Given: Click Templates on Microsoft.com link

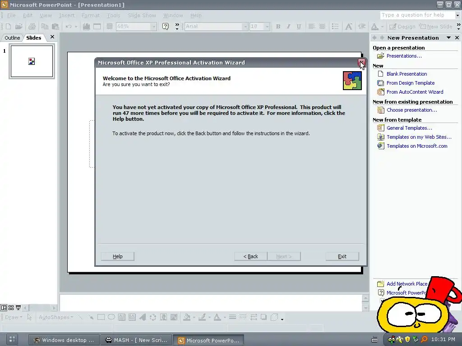Looking at the screenshot, I should 417,146.
